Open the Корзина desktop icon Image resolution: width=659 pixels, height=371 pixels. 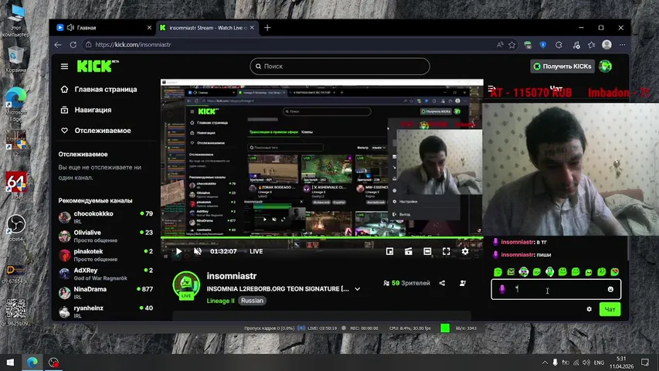pyautogui.click(x=16, y=59)
